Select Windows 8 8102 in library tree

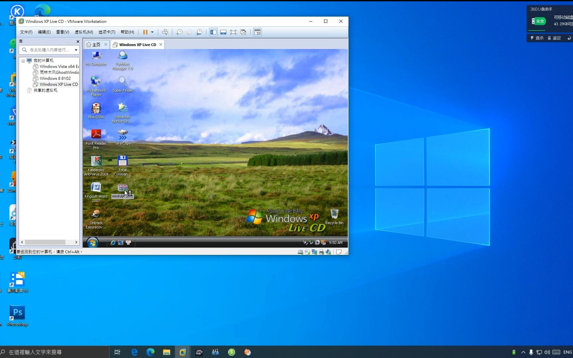click(x=52, y=79)
